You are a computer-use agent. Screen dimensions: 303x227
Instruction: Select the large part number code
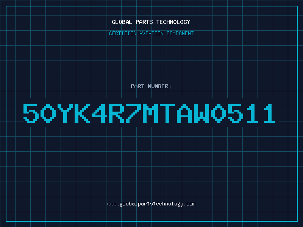pyautogui.click(x=149, y=113)
